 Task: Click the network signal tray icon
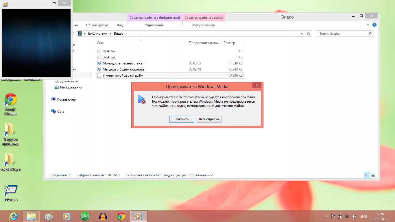[x=347, y=216]
